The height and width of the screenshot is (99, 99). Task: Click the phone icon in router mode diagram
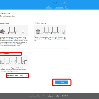tap(23, 32)
